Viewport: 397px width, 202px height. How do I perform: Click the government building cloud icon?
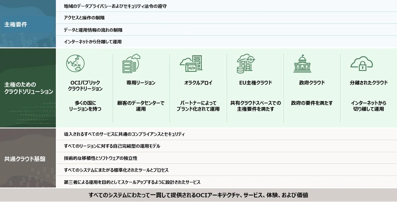[302, 64]
